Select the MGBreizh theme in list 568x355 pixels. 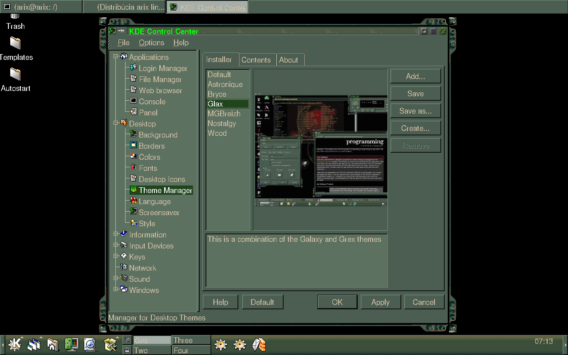coord(228,114)
